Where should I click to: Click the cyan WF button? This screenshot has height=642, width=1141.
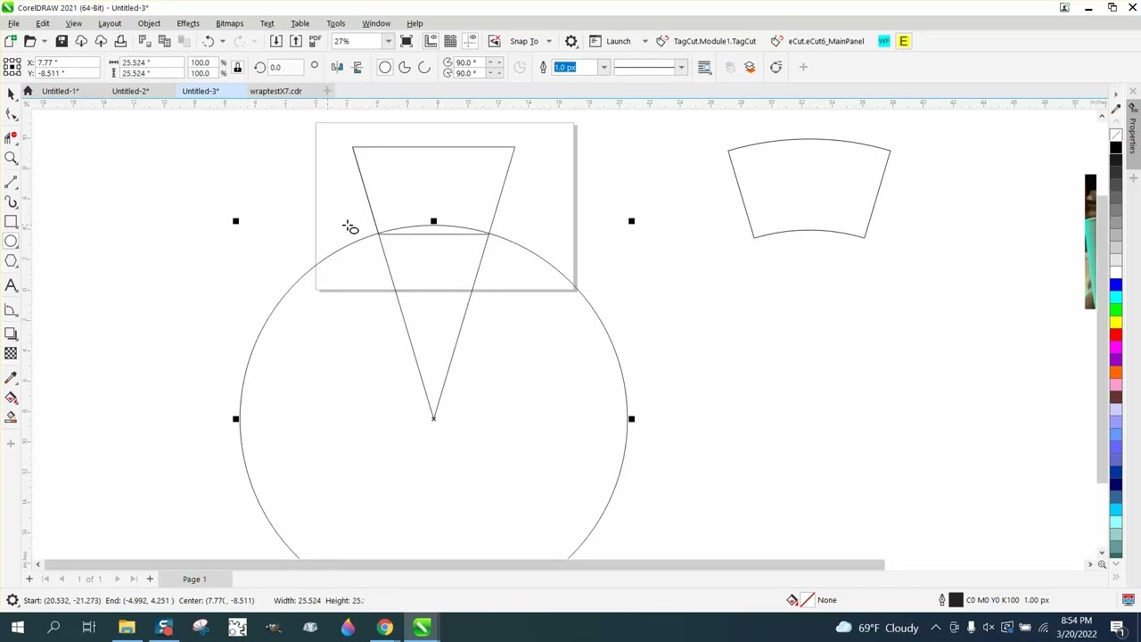tap(883, 41)
